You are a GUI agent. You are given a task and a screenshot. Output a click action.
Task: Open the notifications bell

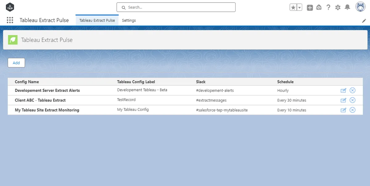click(x=347, y=7)
